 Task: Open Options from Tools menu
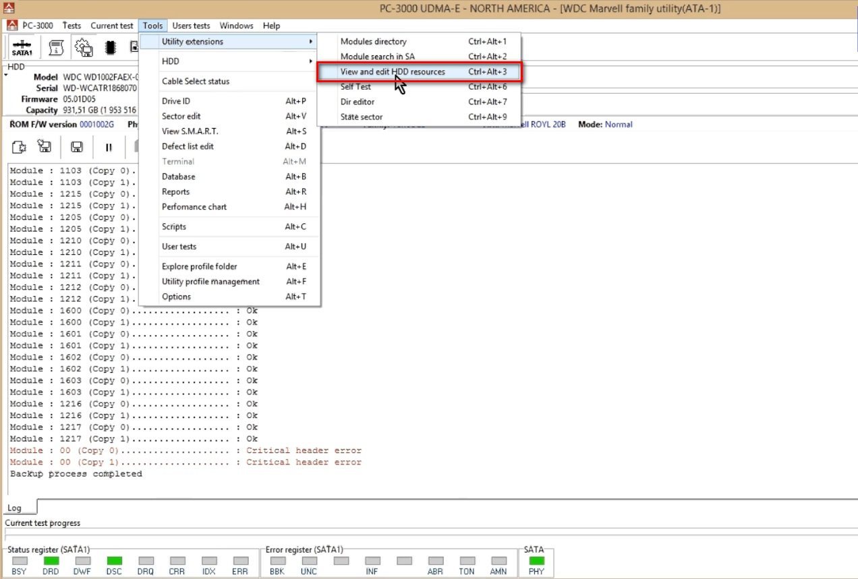point(229,297)
